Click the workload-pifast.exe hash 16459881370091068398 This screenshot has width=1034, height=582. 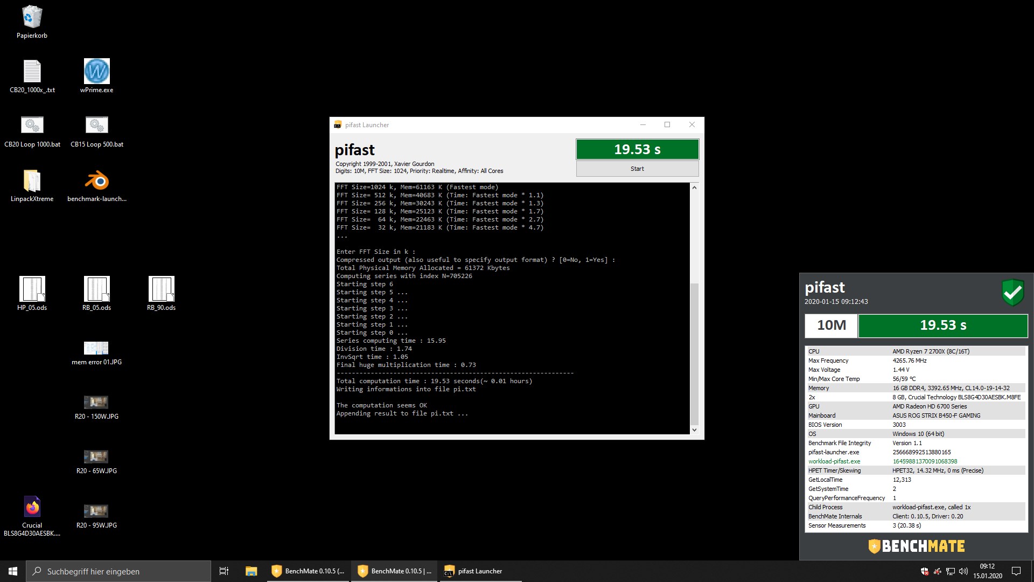pyautogui.click(x=925, y=461)
